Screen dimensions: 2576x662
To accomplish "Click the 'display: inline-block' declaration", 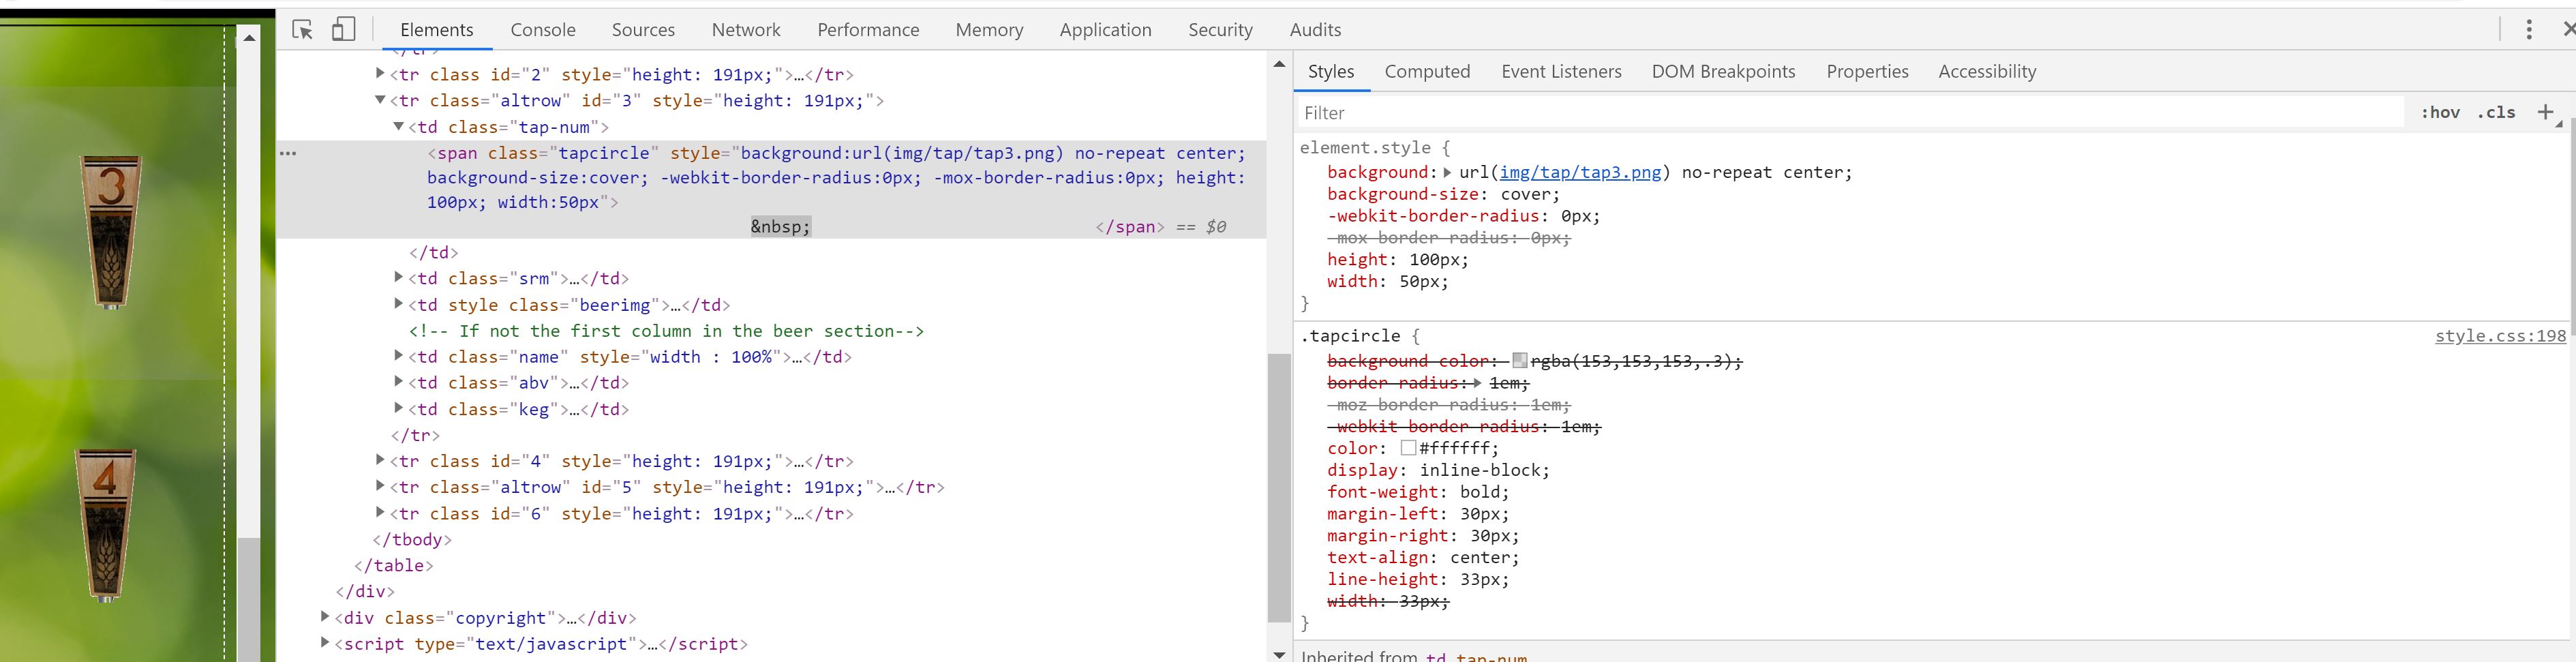I will [1438, 470].
